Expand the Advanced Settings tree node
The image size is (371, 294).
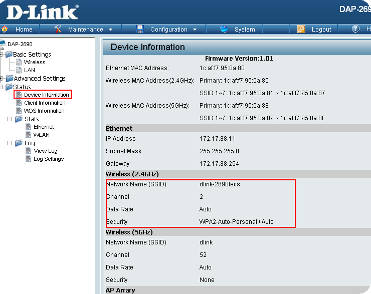1,78
